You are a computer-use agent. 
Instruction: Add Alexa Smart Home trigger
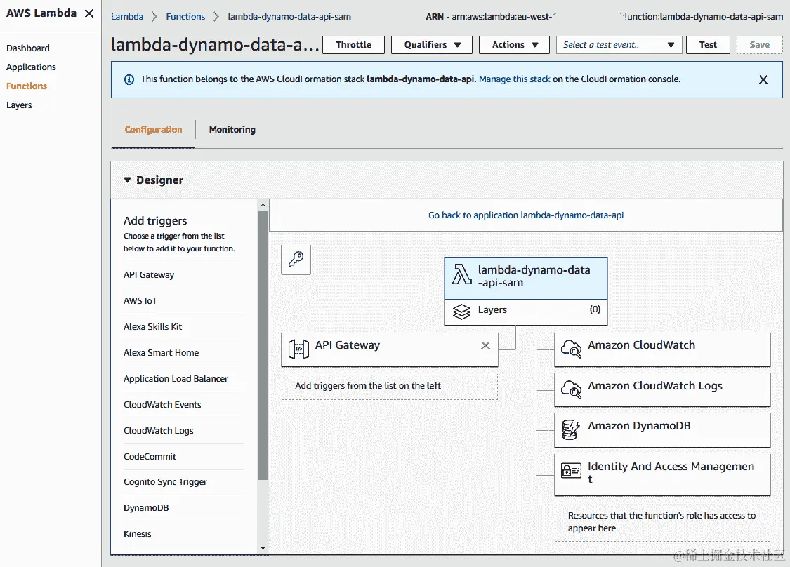coord(162,353)
